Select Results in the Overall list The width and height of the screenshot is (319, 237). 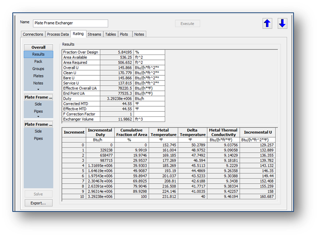point(39,54)
